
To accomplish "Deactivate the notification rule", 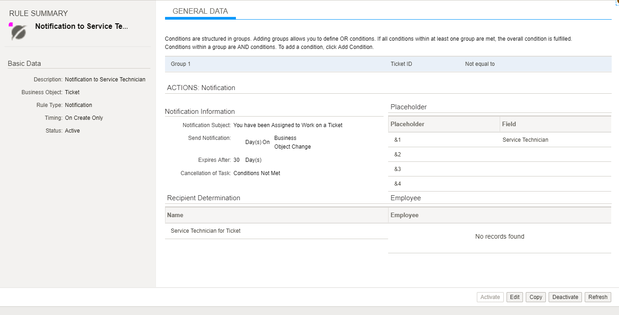I will [x=565, y=297].
